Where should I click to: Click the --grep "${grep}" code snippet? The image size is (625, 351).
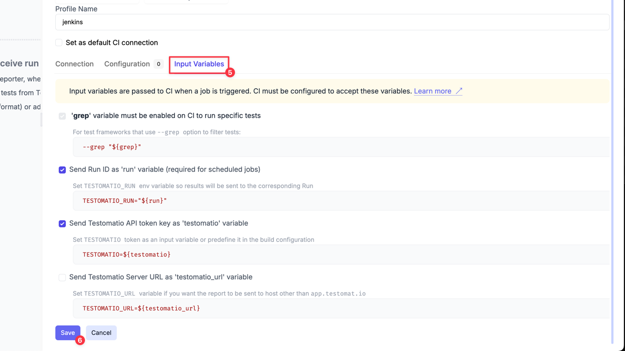pyautogui.click(x=112, y=147)
